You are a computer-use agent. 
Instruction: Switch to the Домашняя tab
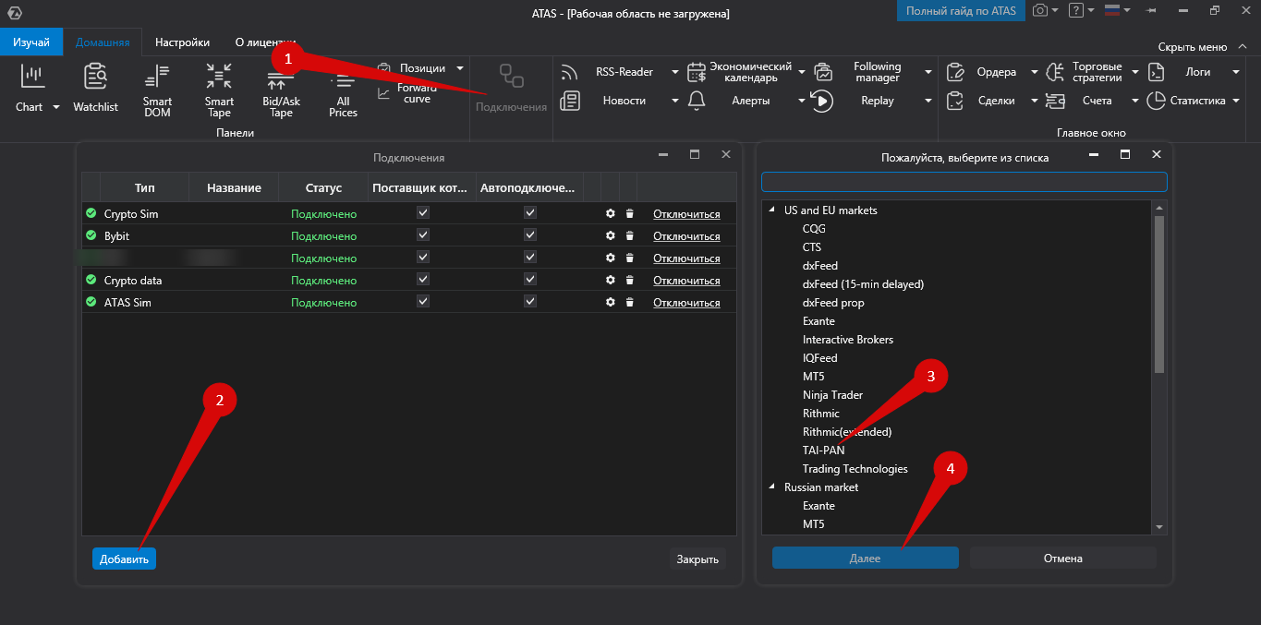pos(103,42)
